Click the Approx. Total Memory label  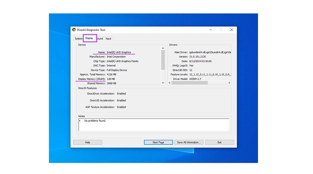pos(93,75)
